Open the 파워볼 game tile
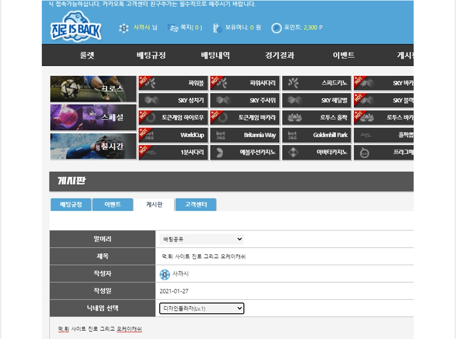 click(174, 83)
